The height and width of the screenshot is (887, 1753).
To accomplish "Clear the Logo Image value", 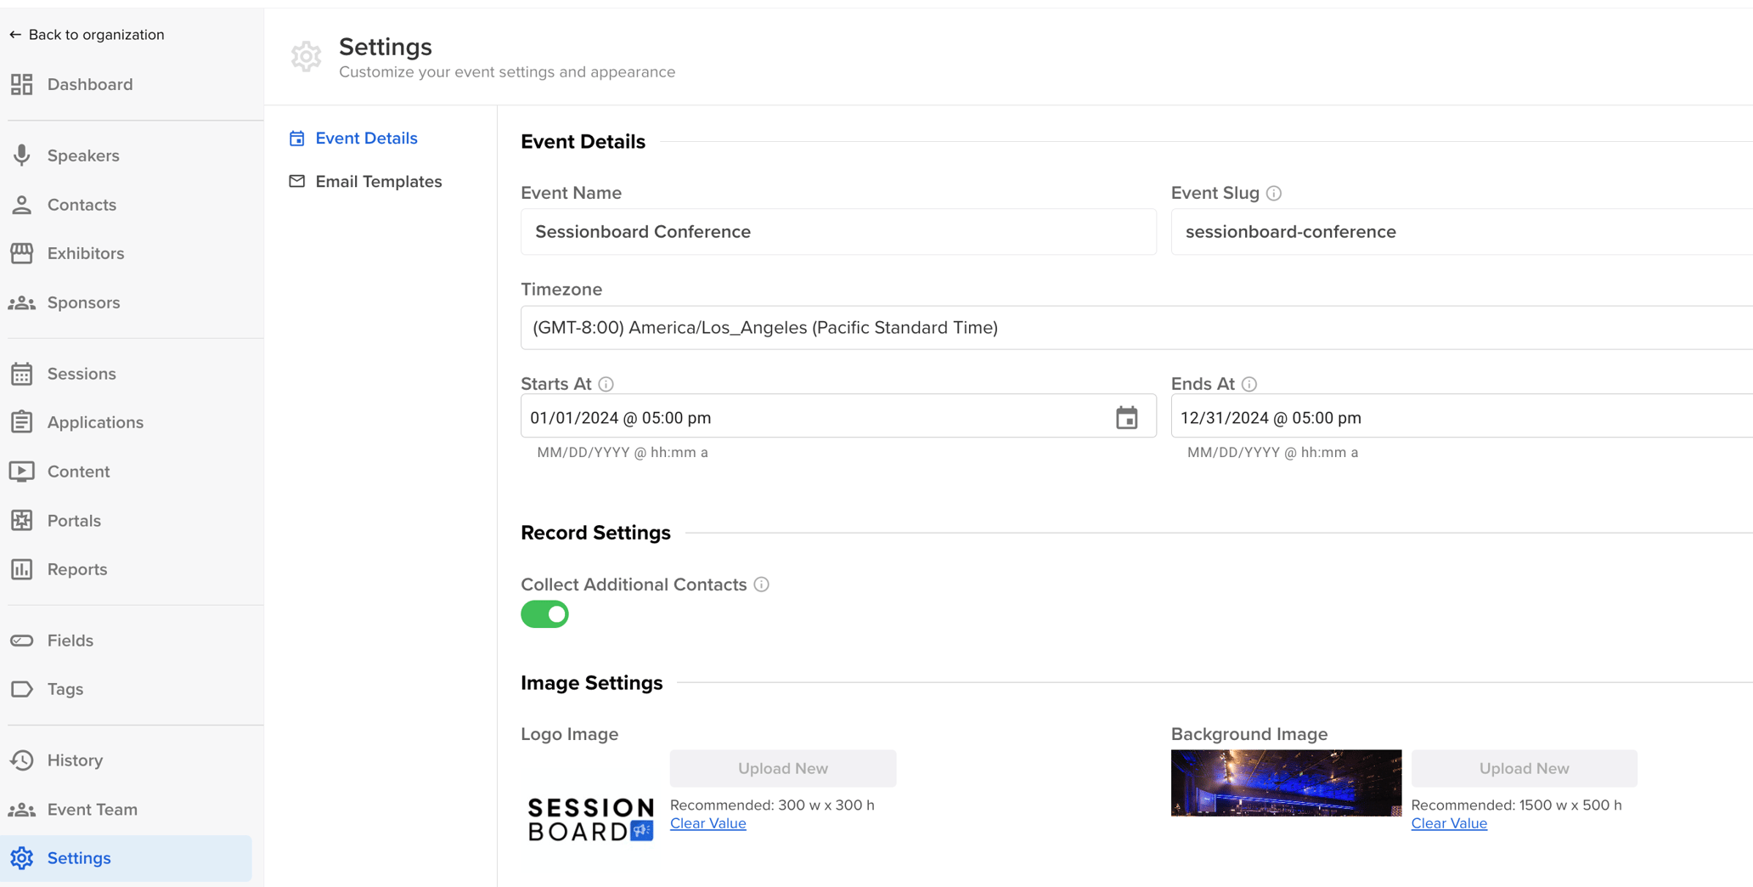I will coord(707,822).
